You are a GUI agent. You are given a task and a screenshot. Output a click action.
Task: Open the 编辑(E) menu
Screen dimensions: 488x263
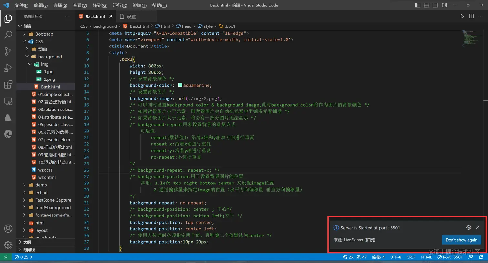click(41, 5)
